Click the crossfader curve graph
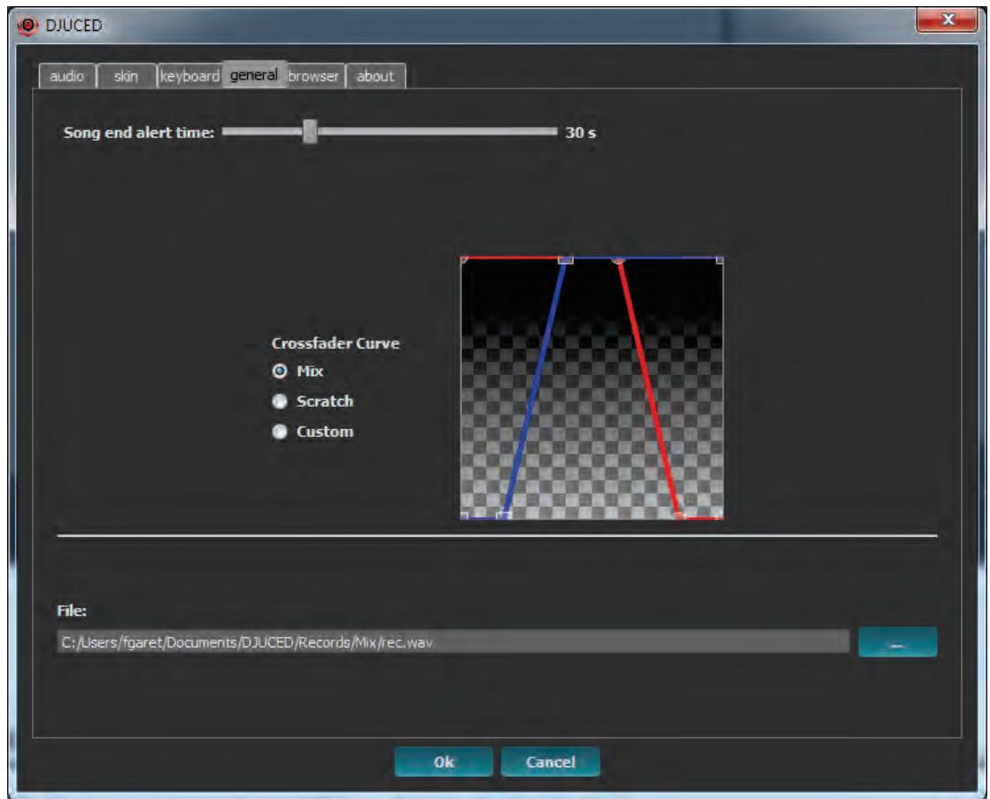 click(x=592, y=388)
